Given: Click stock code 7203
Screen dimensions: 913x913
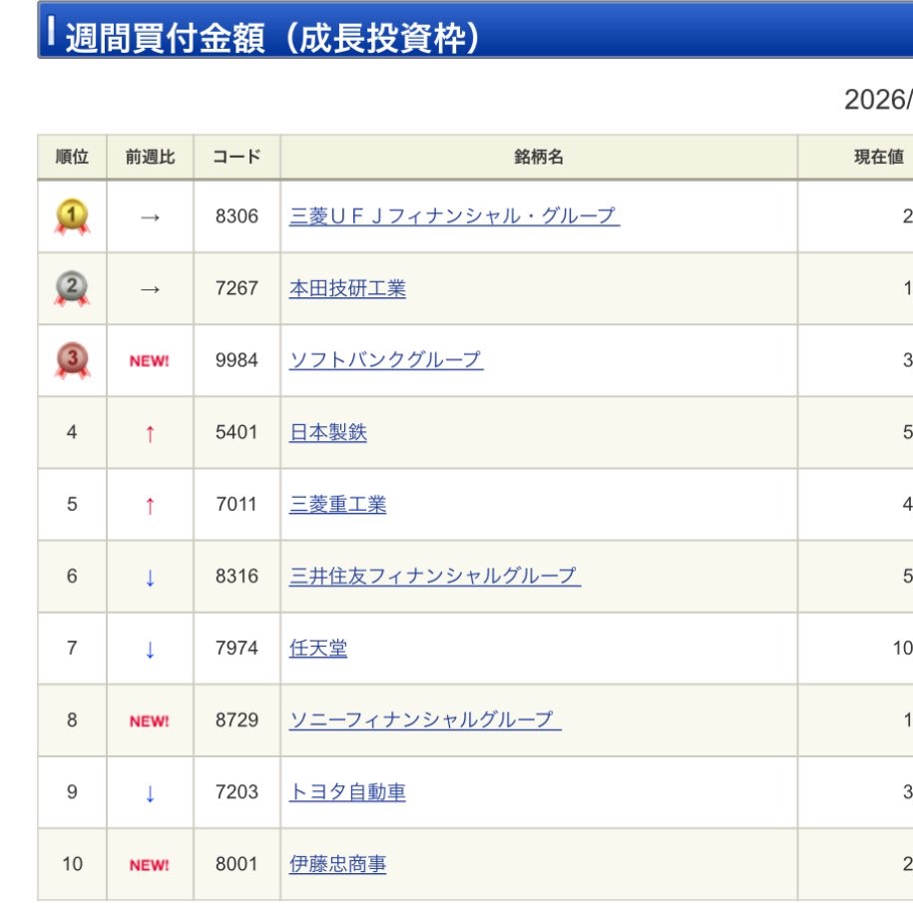Looking at the screenshot, I should pos(236,792).
